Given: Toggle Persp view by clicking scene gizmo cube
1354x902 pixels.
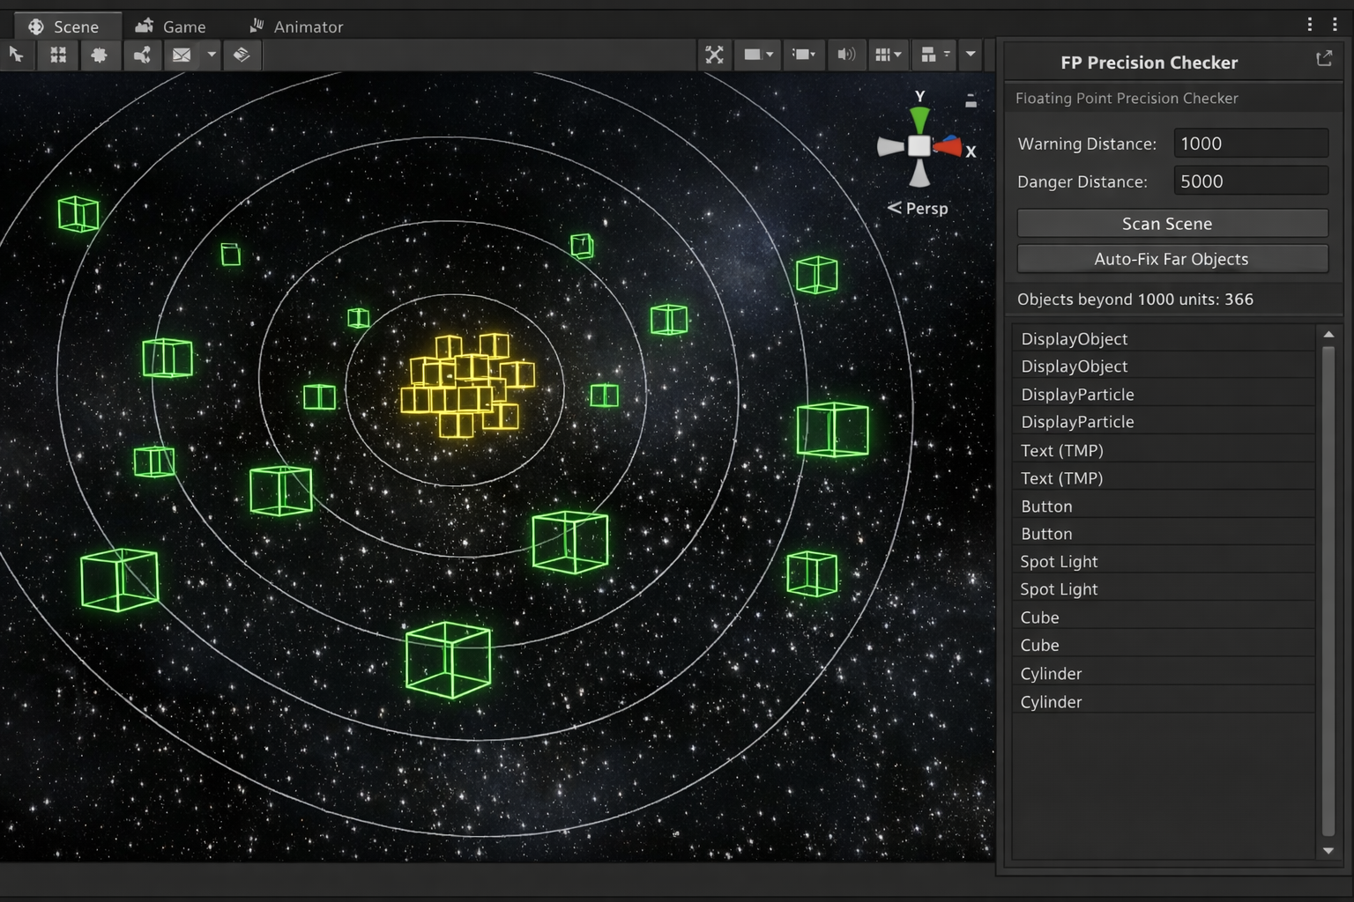Looking at the screenshot, I should pyautogui.click(x=919, y=144).
